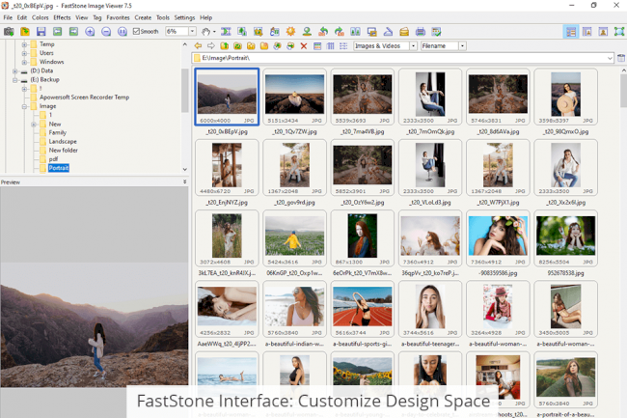The width and height of the screenshot is (627, 418).
Task: Open the Effects menu
Action: coord(62,17)
